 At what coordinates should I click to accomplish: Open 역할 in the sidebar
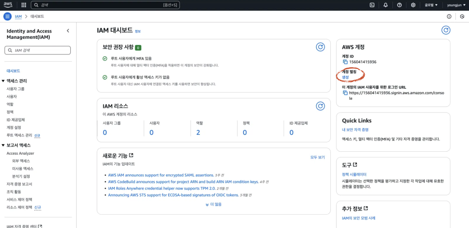(10, 104)
